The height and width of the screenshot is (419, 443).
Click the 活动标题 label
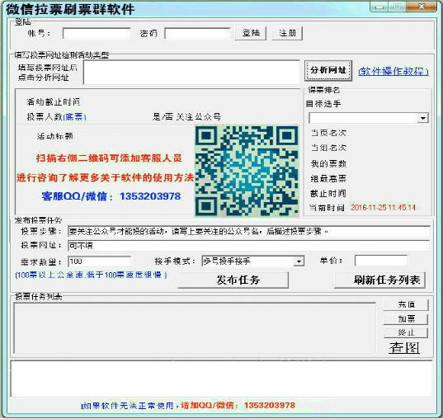tap(54, 136)
